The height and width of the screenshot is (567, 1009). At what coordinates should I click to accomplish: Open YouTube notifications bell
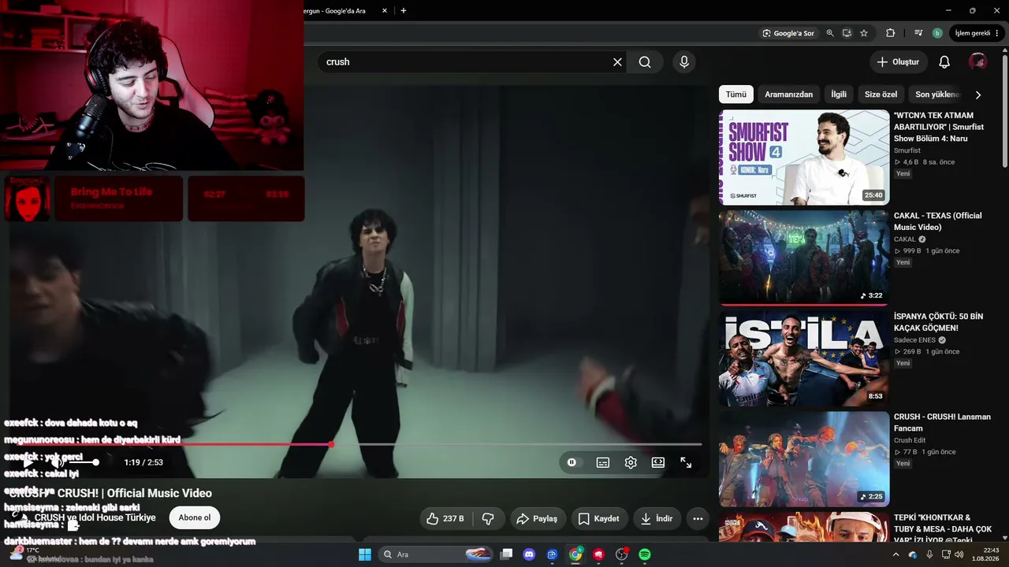[944, 62]
